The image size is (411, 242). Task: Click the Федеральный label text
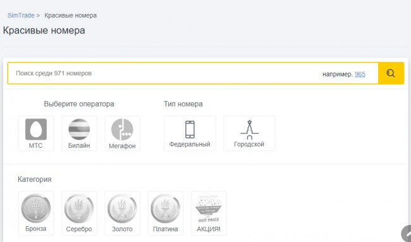190,144
